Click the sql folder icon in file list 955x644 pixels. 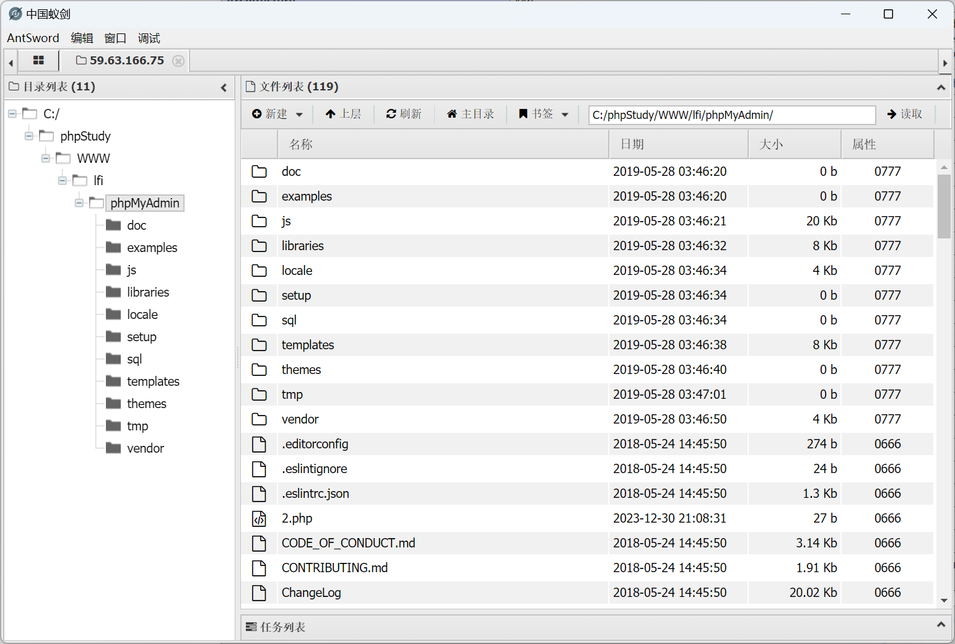coord(259,320)
